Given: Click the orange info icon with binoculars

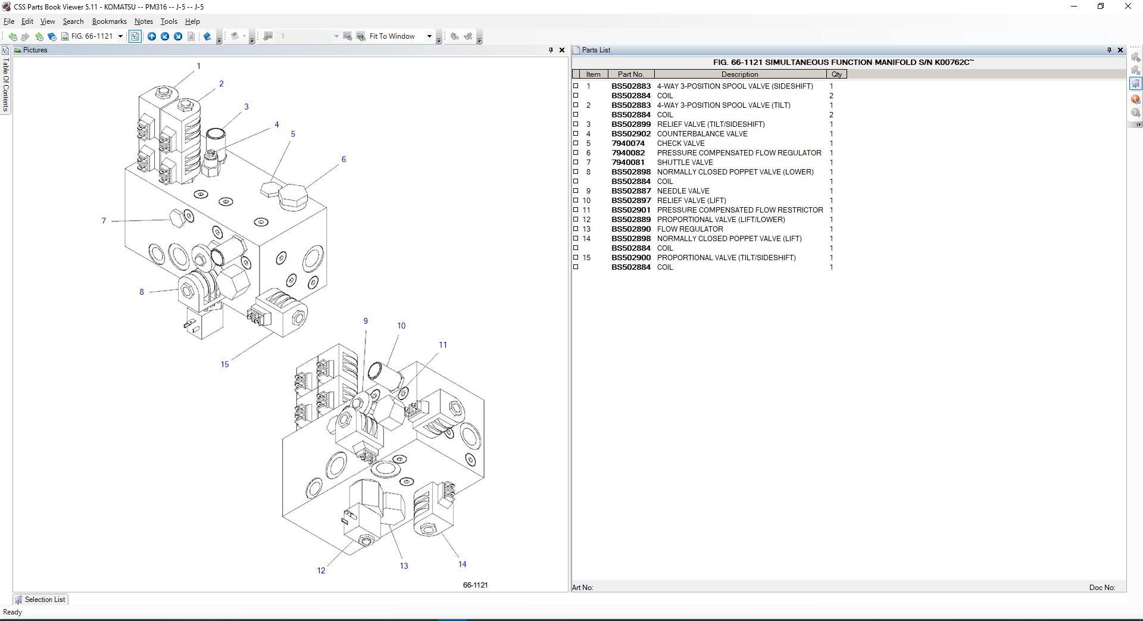Looking at the screenshot, I should click(1135, 99).
